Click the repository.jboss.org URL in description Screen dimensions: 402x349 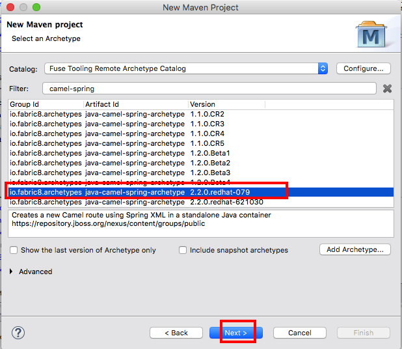(x=108, y=224)
